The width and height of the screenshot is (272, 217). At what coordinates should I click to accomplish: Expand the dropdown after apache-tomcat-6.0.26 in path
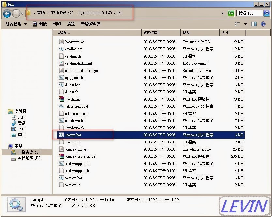coord(115,13)
